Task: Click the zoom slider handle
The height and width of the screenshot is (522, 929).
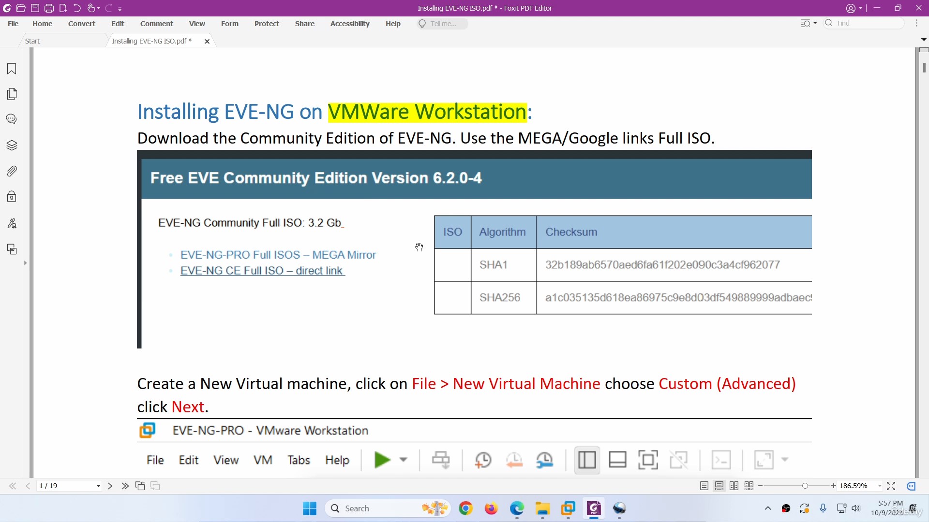Action: coord(805,486)
